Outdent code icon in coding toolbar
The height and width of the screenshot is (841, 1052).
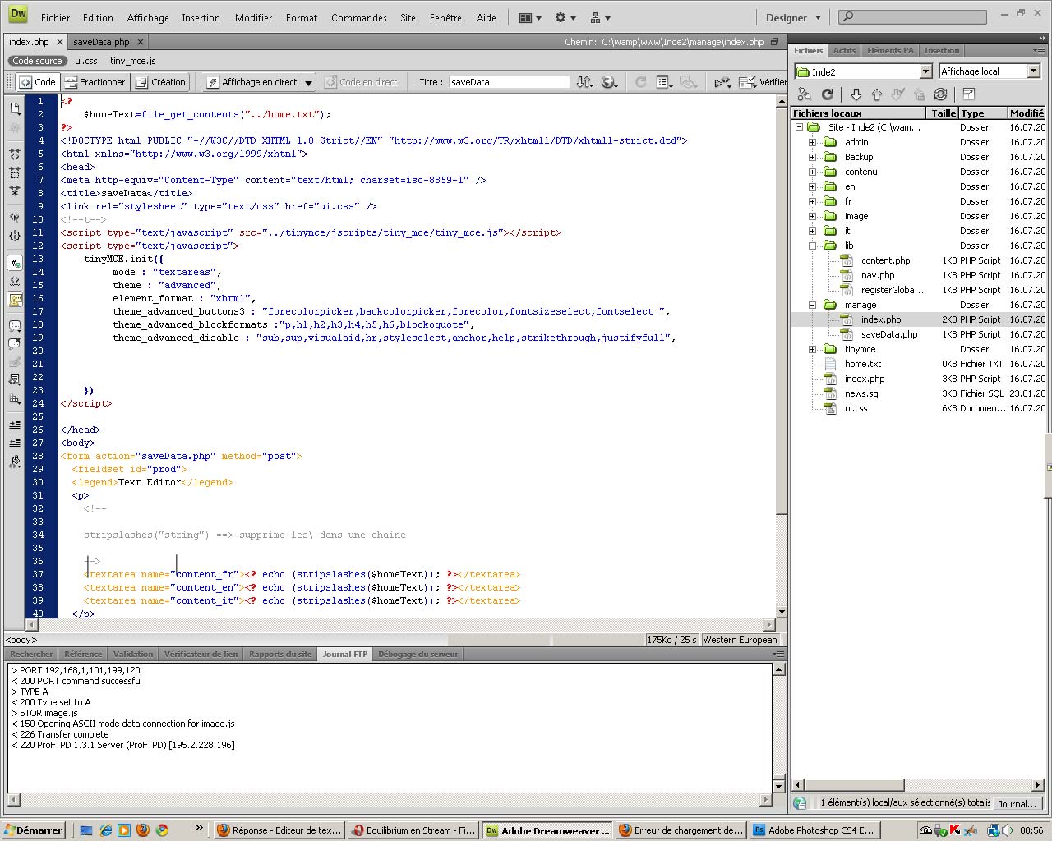coord(15,443)
